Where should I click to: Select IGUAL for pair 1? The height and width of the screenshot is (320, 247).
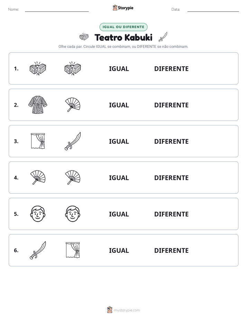tap(119, 69)
